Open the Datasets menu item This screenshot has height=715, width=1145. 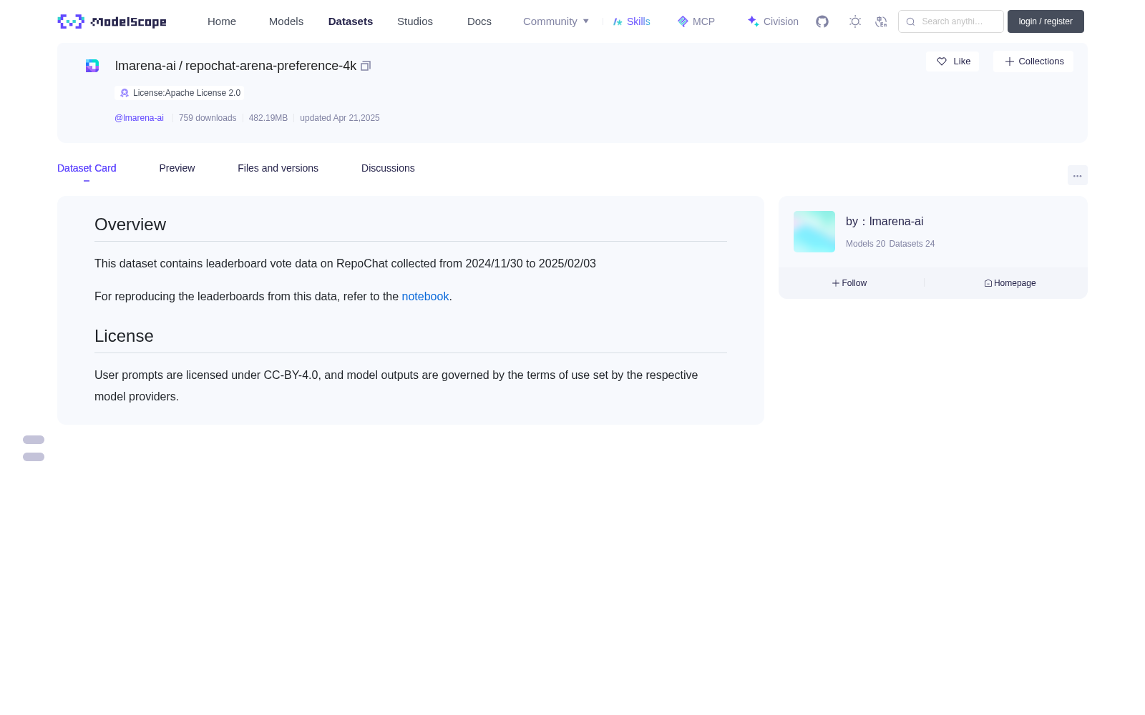(x=351, y=21)
